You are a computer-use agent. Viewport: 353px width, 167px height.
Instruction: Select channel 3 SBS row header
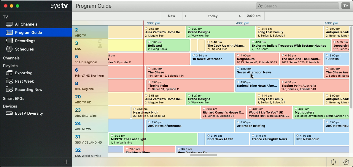pos(90,45)
